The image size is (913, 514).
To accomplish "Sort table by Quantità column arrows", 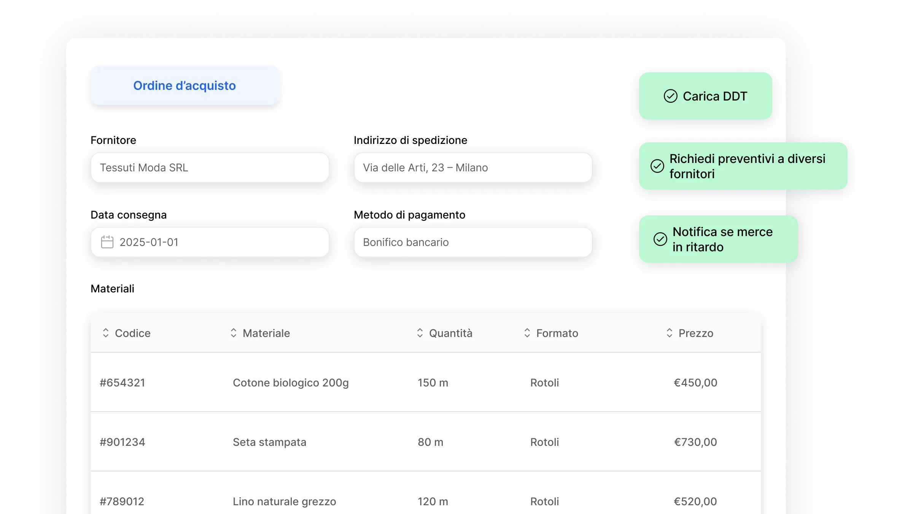I will (420, 333).
